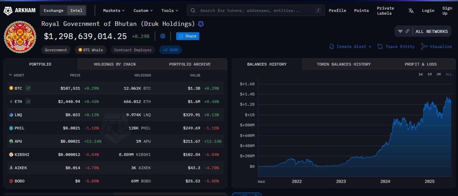Sort by the PRICE column header
The height and width of the screenshot is (196, 458).
(75, 75)
